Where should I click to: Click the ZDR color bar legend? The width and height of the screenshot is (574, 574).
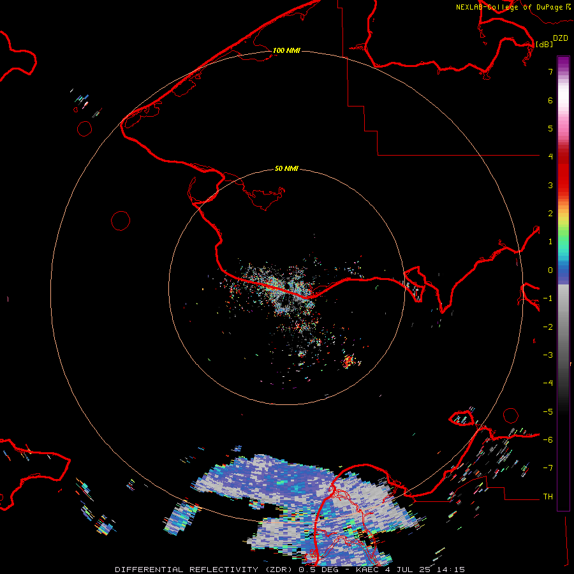click(563, 283)
